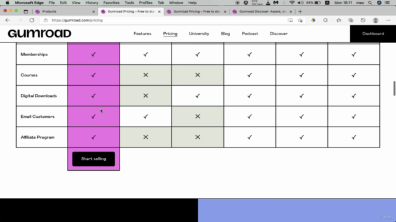Open the University nav link
The width and height of the screenshot is (396, 222).
[199, 34]
